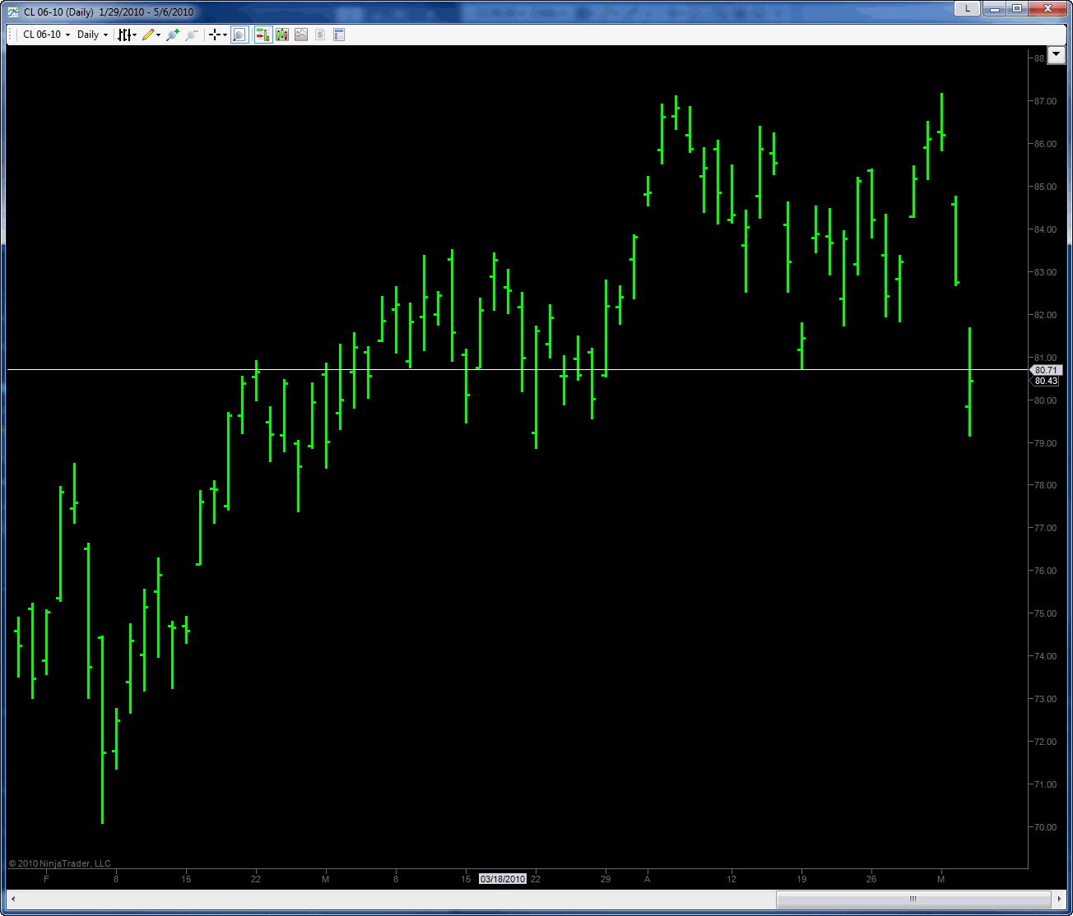1073x916 pixels.
Task: Click the 83.00 price axis label
Action: (x=1046, y=272)
